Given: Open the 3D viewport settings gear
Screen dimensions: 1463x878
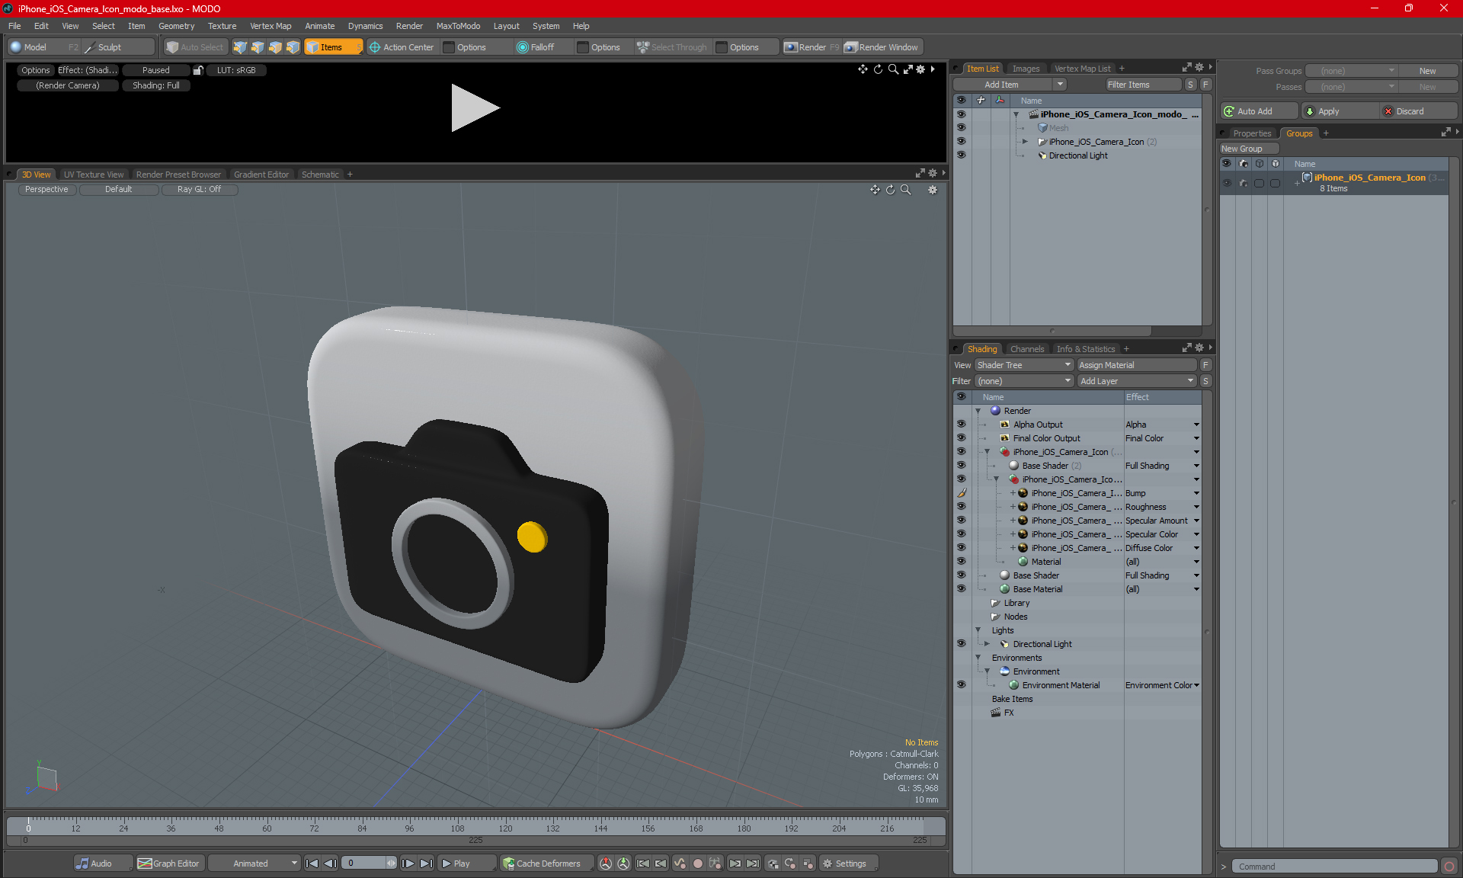Looking at the screenshot, I should (x=933, y=190).
